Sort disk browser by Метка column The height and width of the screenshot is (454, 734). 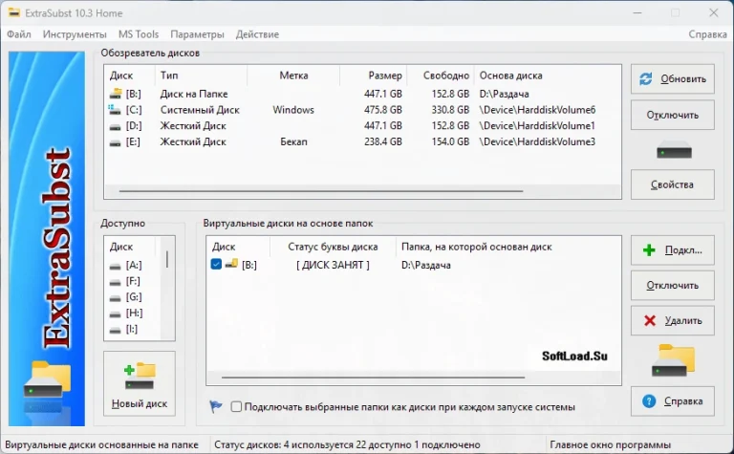(293, 76)
